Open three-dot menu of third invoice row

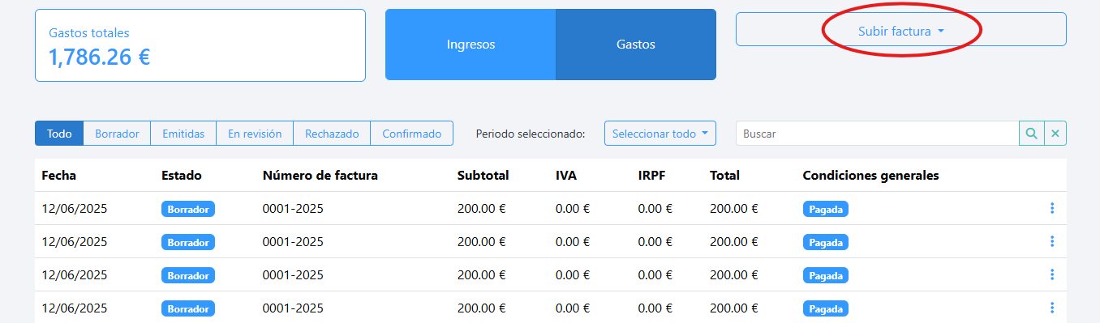[1052, 274]
